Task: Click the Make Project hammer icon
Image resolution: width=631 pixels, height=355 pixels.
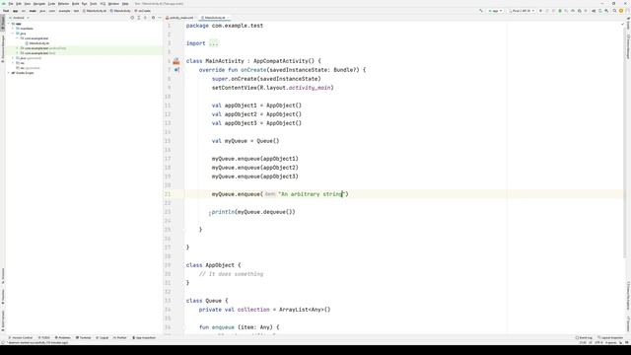Action: click(481, 11)
